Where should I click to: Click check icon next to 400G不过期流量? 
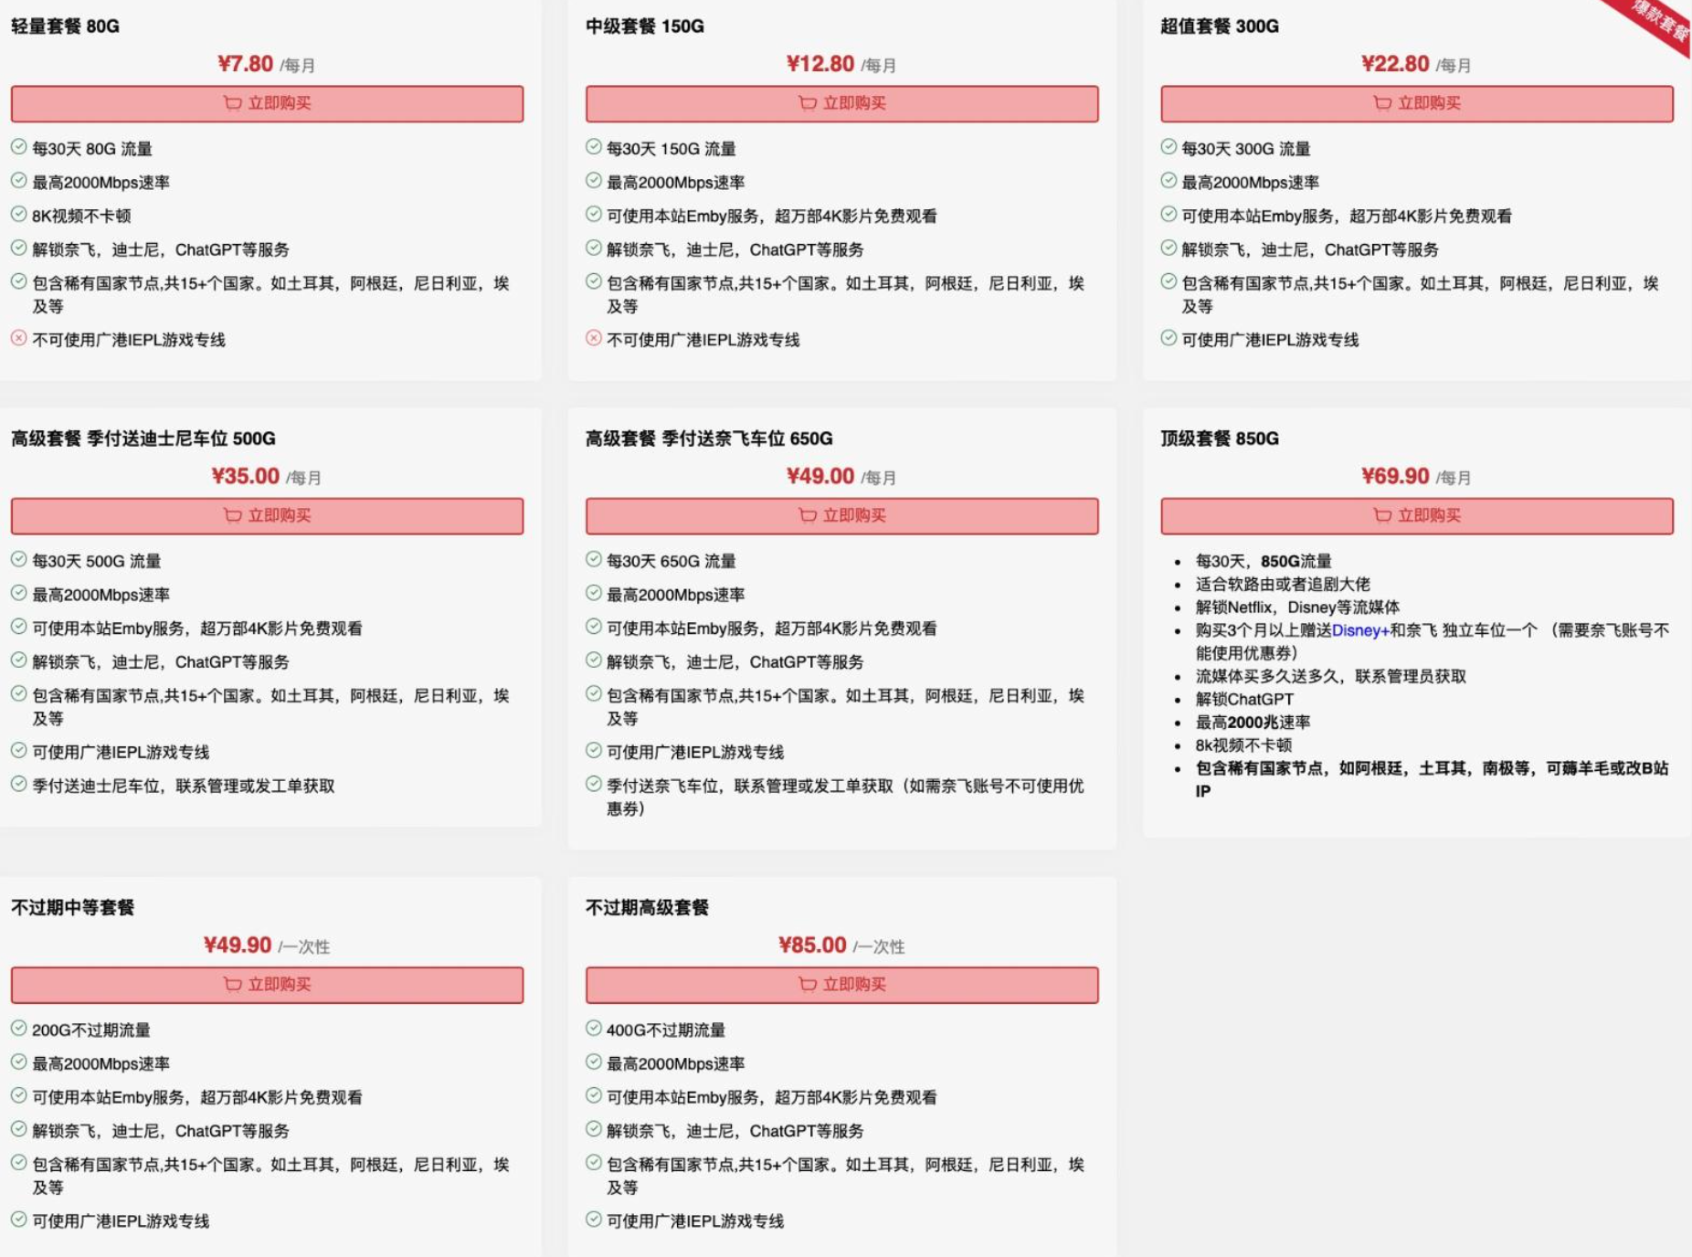point(593,1029)
